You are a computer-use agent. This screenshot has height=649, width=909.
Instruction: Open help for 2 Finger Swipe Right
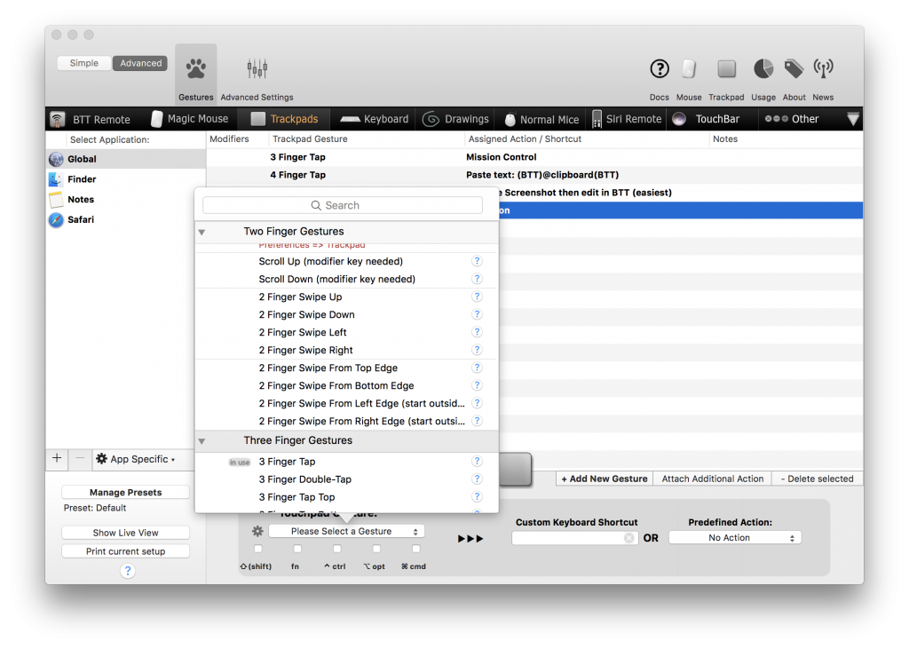(x=477, y=350)
